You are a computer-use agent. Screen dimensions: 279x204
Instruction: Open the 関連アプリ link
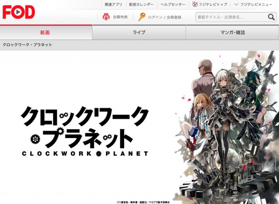(113, 4)
